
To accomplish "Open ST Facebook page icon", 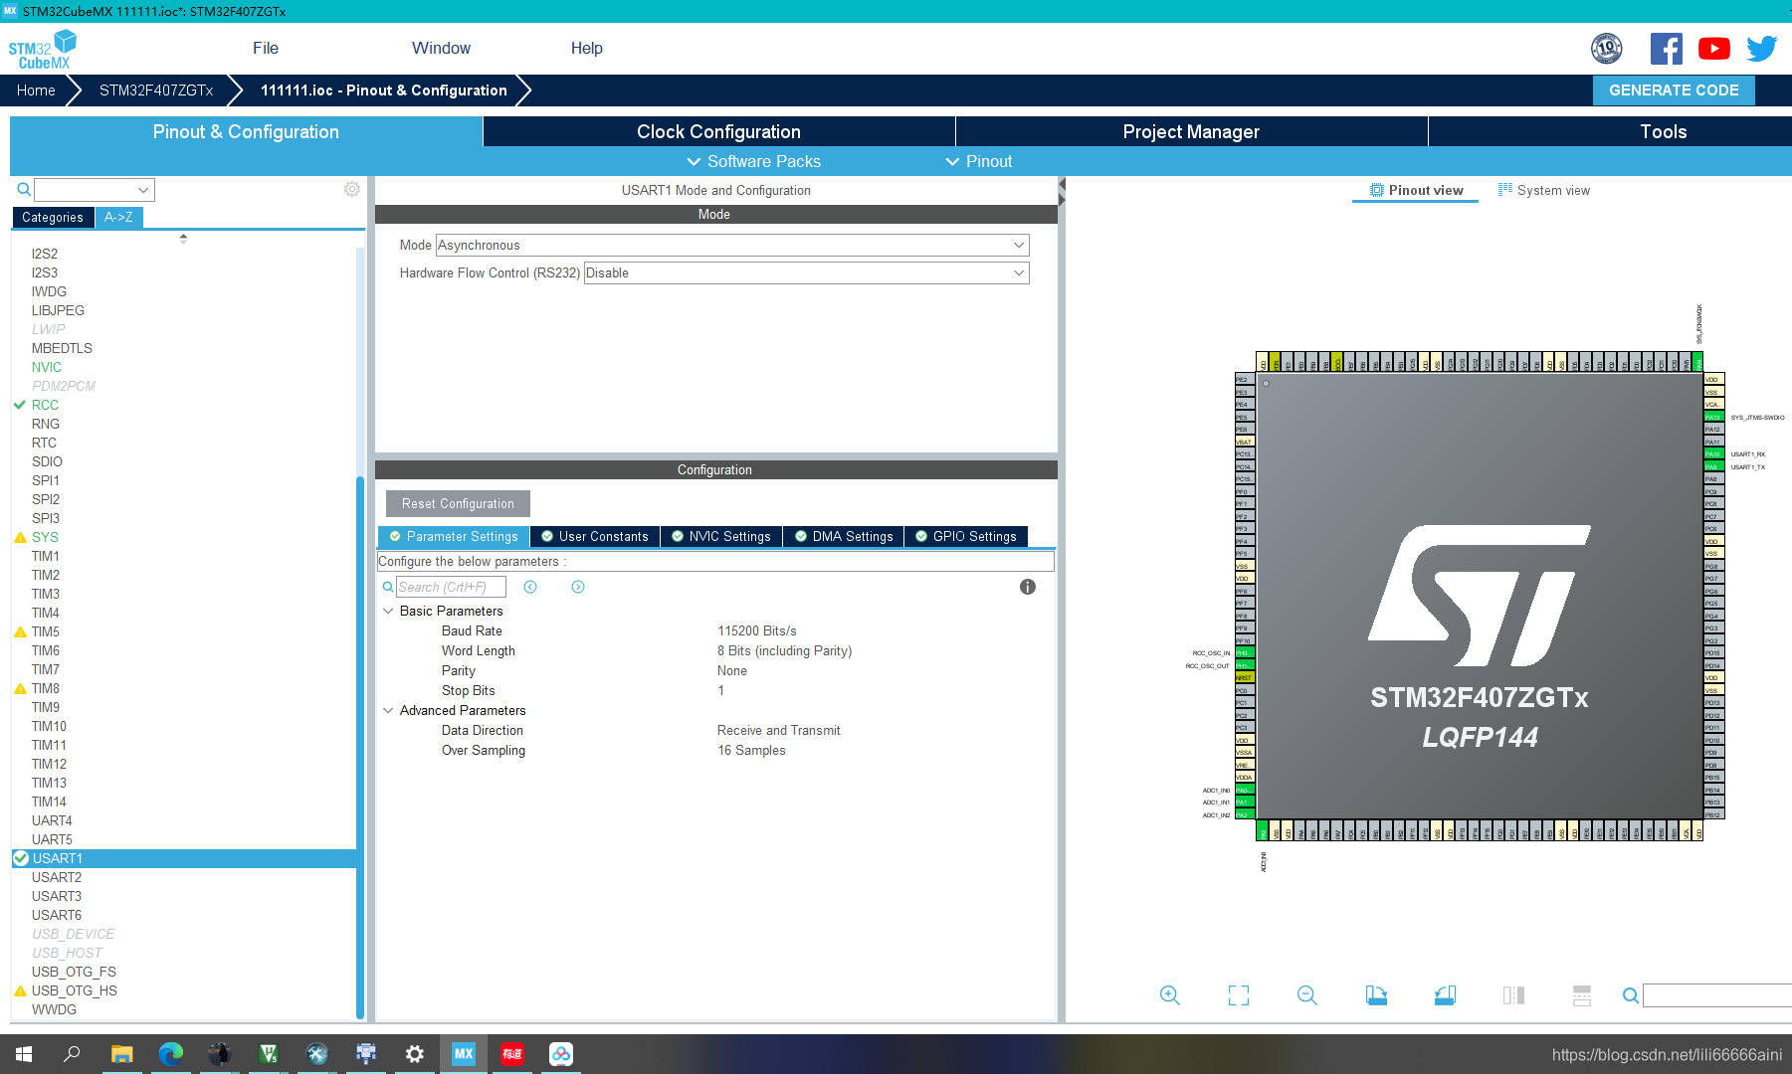I will (1667, 48).
